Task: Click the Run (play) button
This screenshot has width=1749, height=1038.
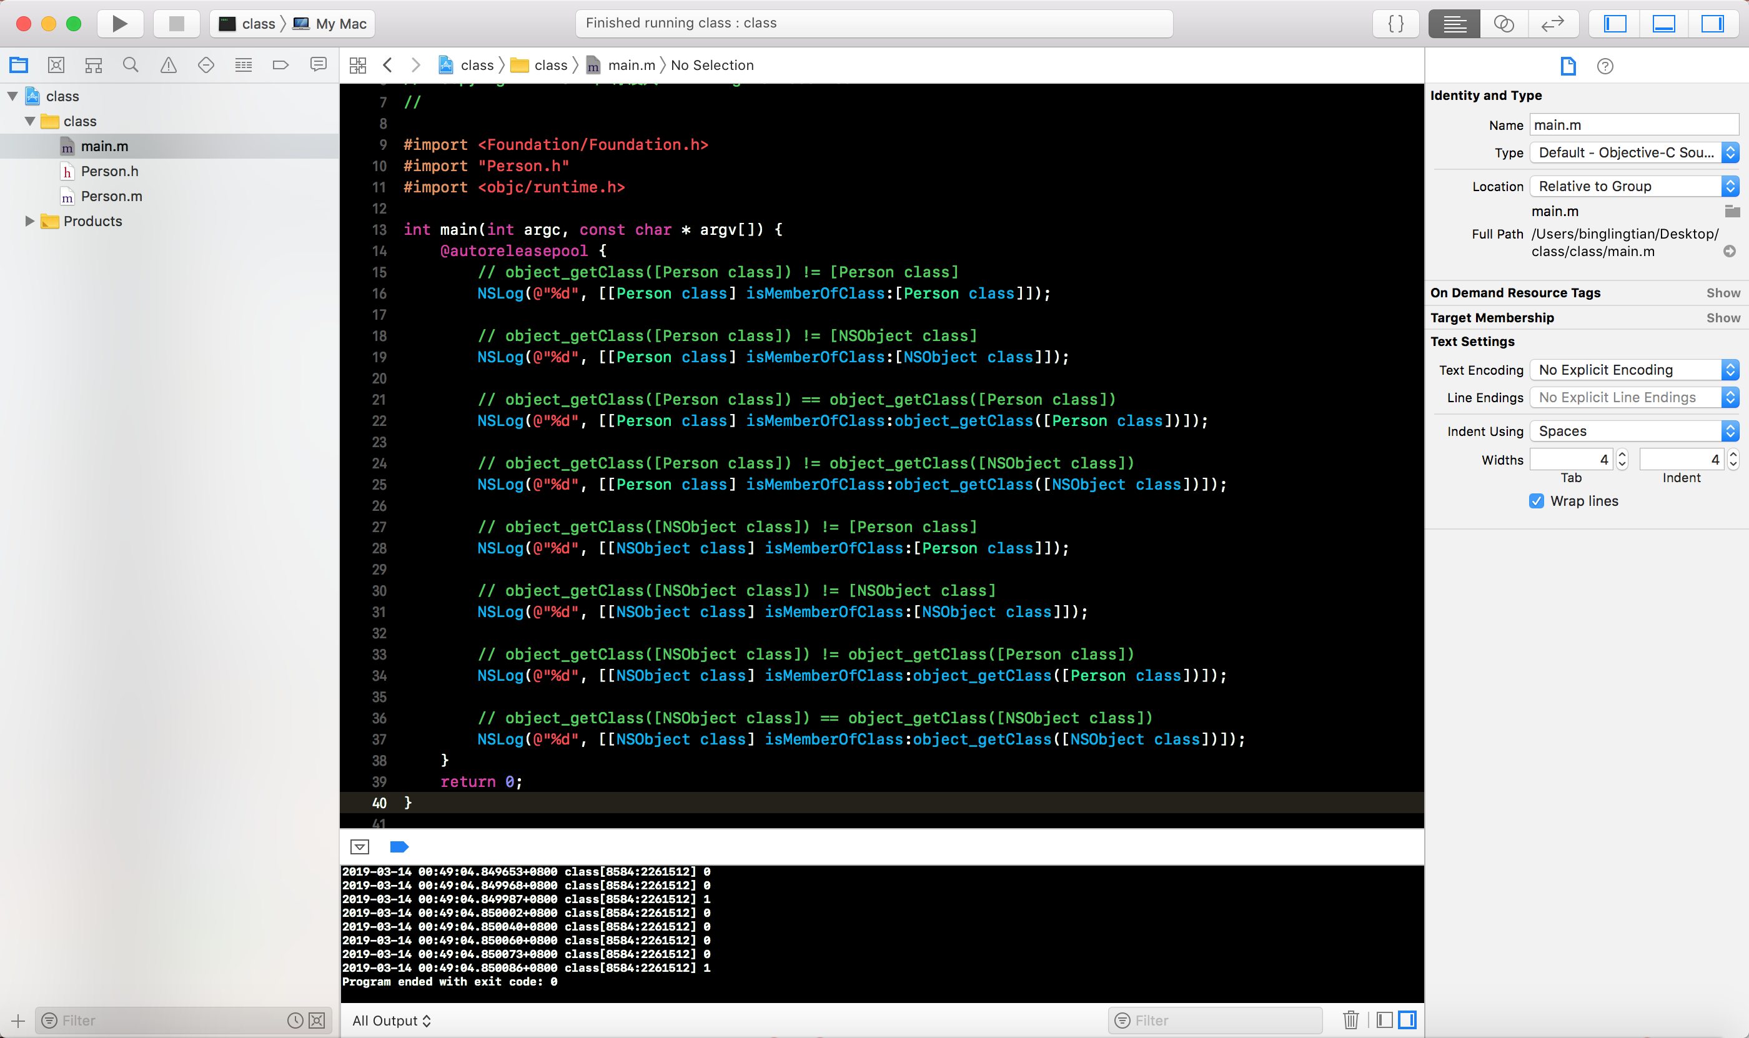Action: 120,24
